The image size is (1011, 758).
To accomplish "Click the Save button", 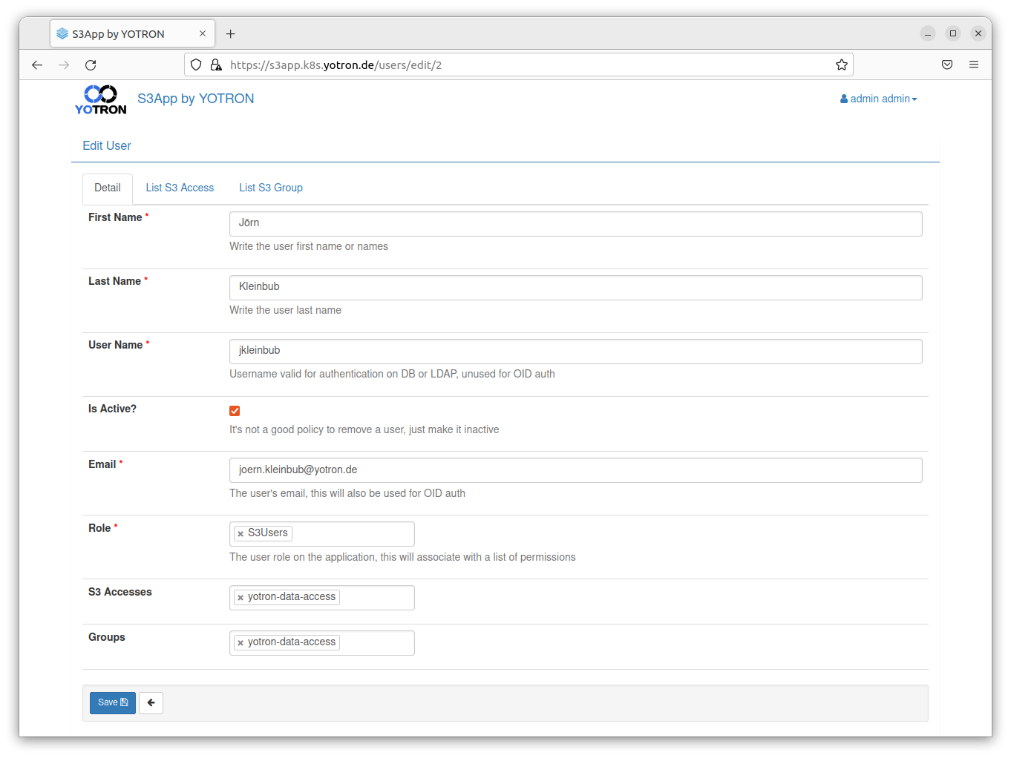I will pyautogui.click(x=113, y=703).
